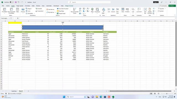Open the Equation dropdown arrow
This screenshot has height=99, width=177.
click(x=165, y=9)
